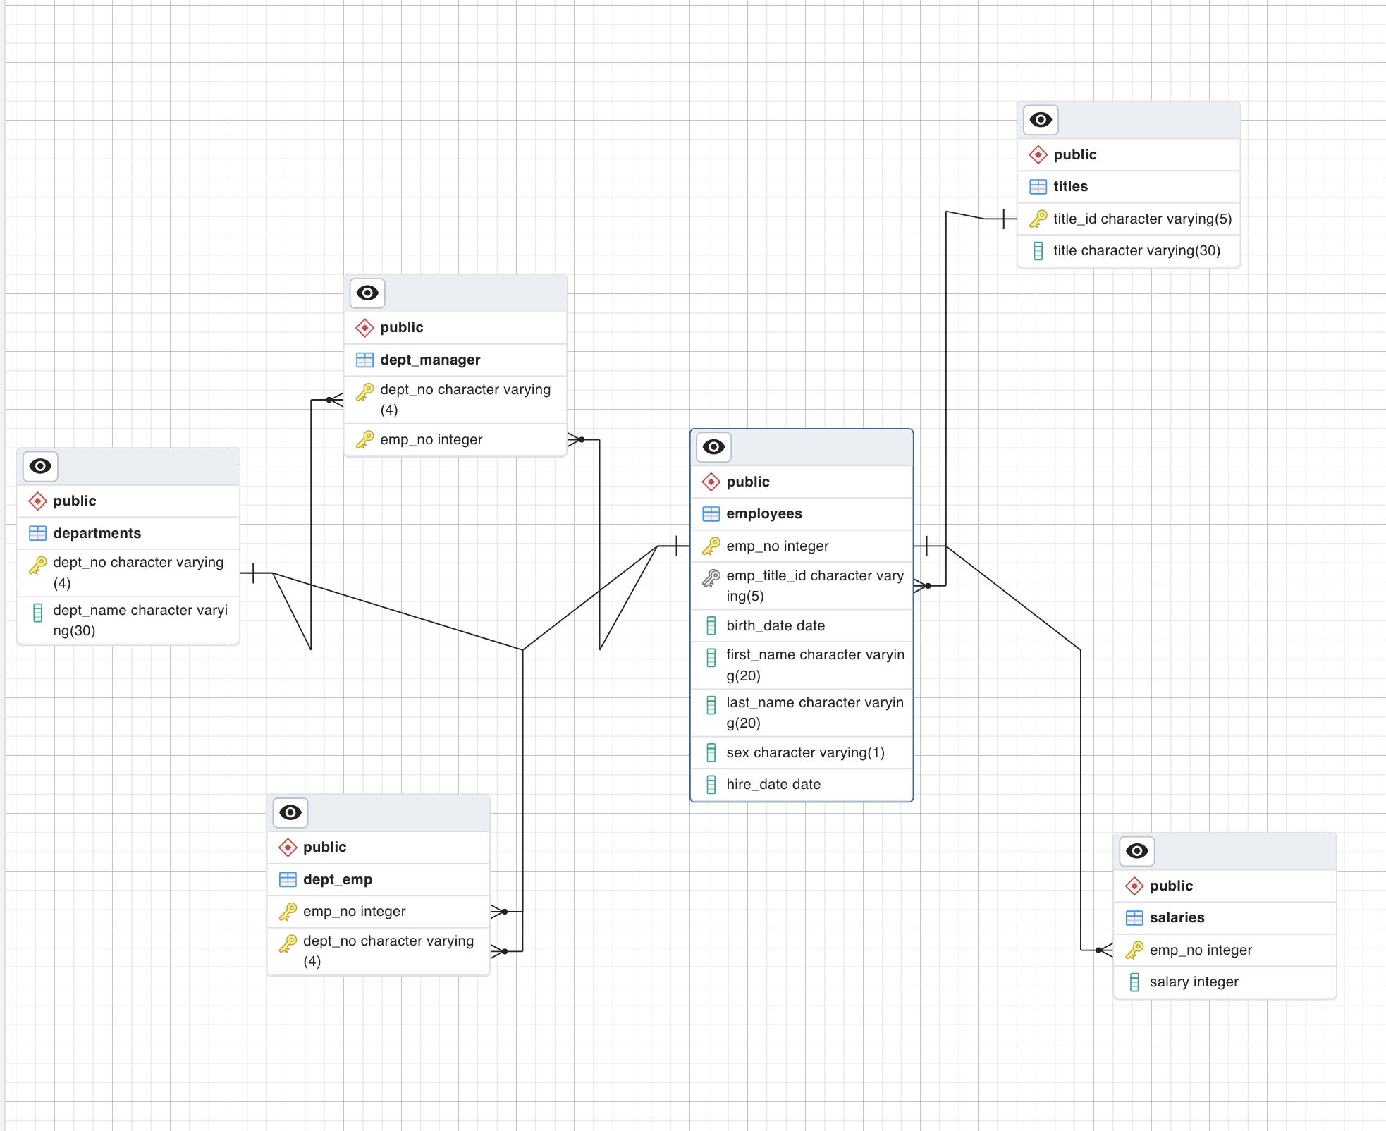Click gray foreign key icon of emp_title_id
The image size is (1386, 1131).
pos(711,578)
